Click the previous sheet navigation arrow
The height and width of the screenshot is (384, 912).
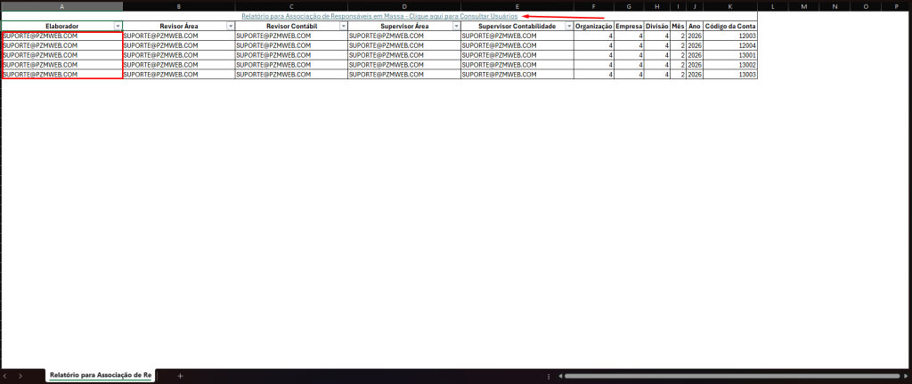point(7,376)
